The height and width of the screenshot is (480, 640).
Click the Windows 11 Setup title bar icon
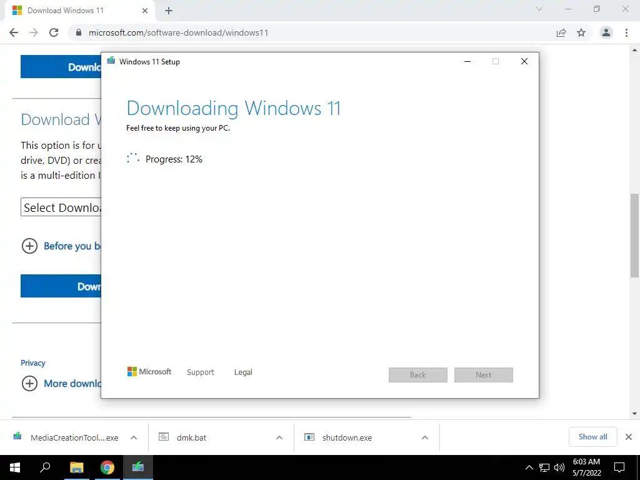coord(111,61)
